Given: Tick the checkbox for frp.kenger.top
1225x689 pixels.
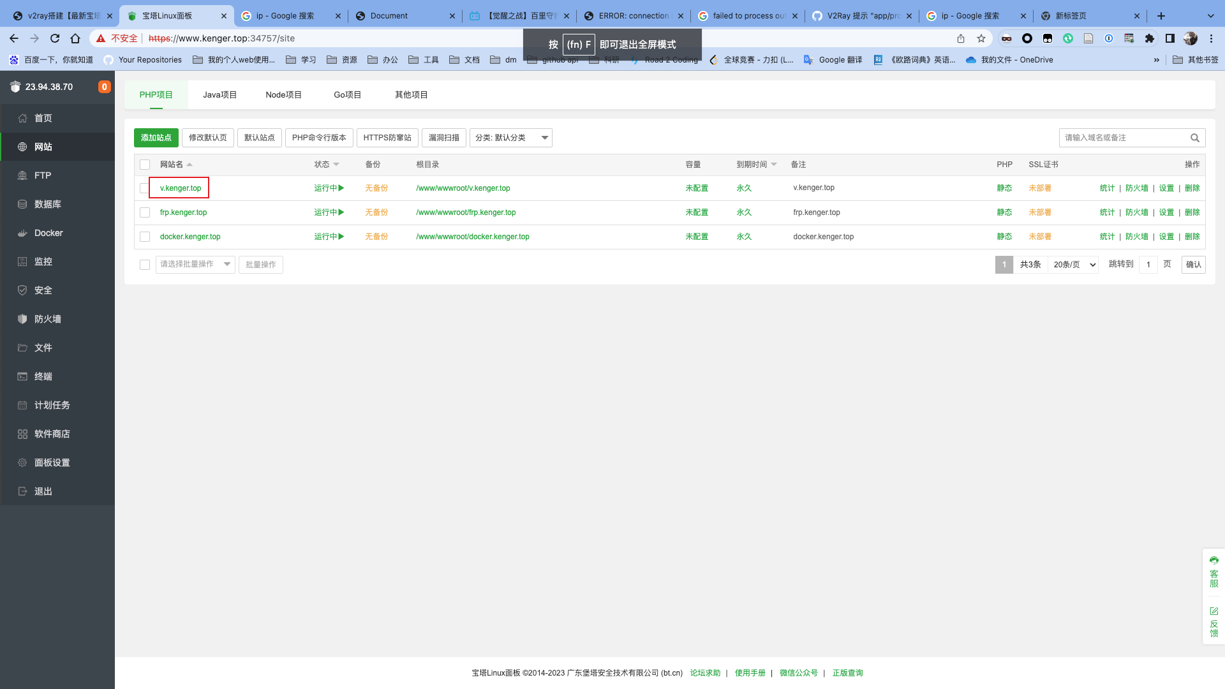Looking at the screenshot, I should tap(145, 212).
